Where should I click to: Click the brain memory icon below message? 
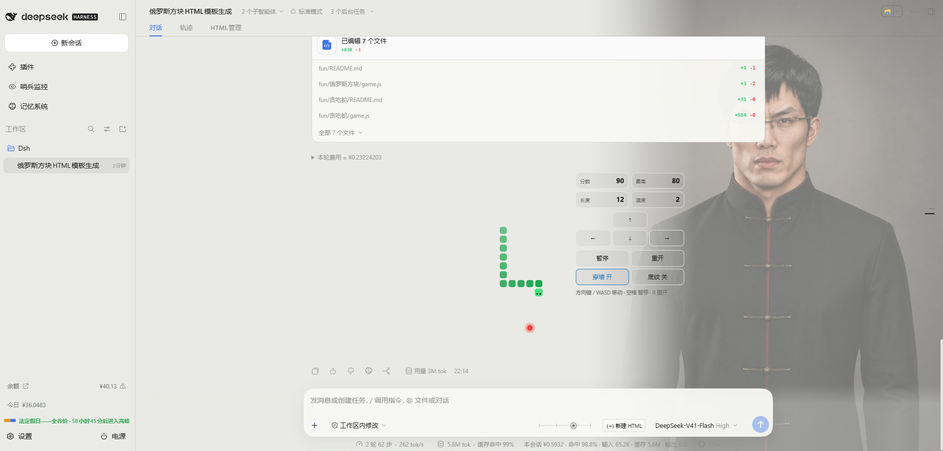click(369, 371)
